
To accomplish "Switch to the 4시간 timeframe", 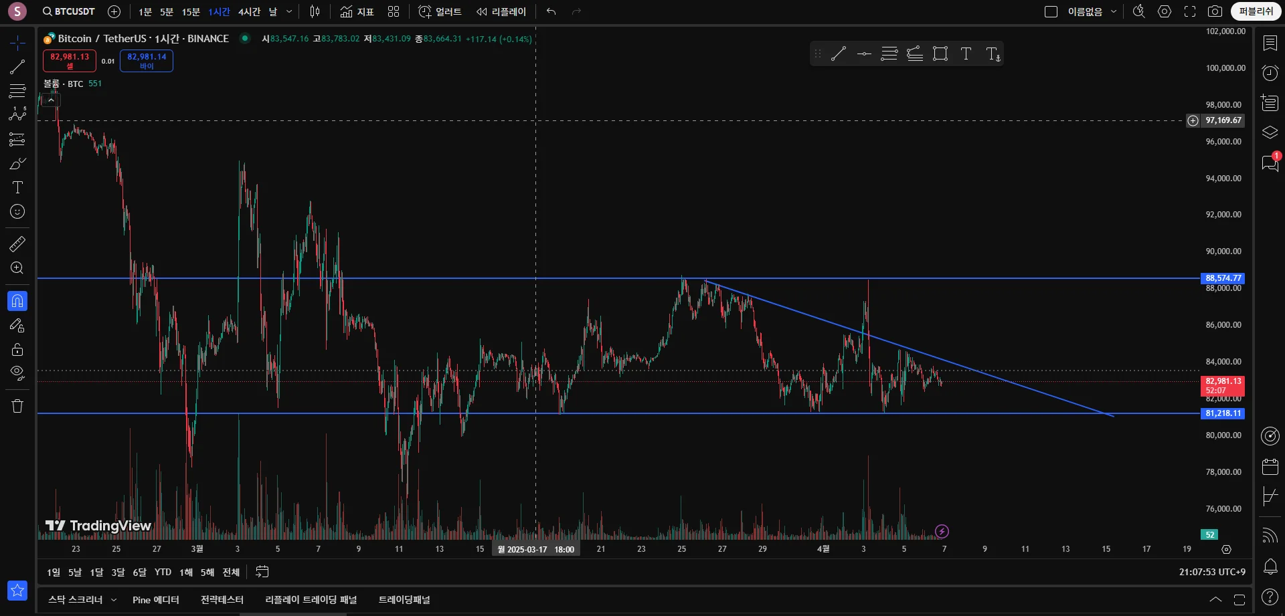I will (249, 12).
